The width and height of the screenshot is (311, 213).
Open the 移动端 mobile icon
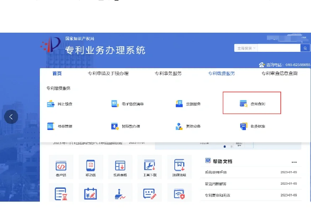tap(91, 166)
